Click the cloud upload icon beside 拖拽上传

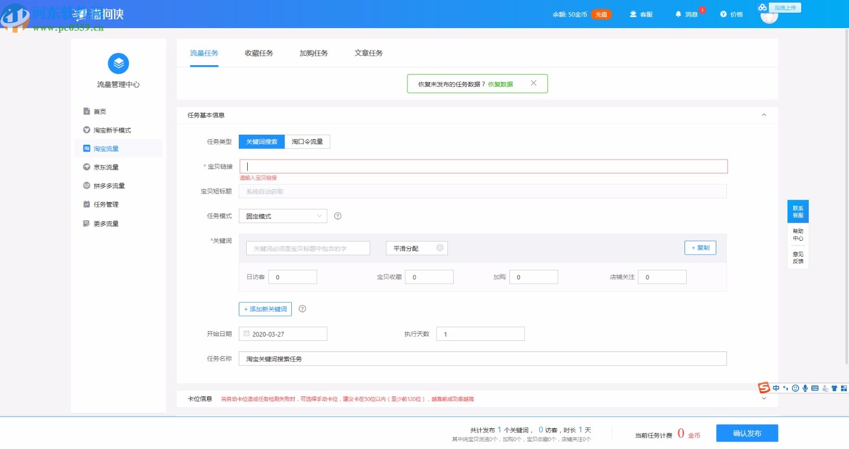(763, 7)
